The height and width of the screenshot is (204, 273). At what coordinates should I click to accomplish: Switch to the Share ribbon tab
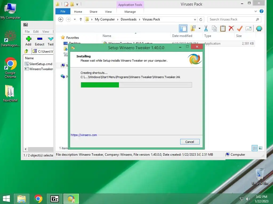pos(93,12)
